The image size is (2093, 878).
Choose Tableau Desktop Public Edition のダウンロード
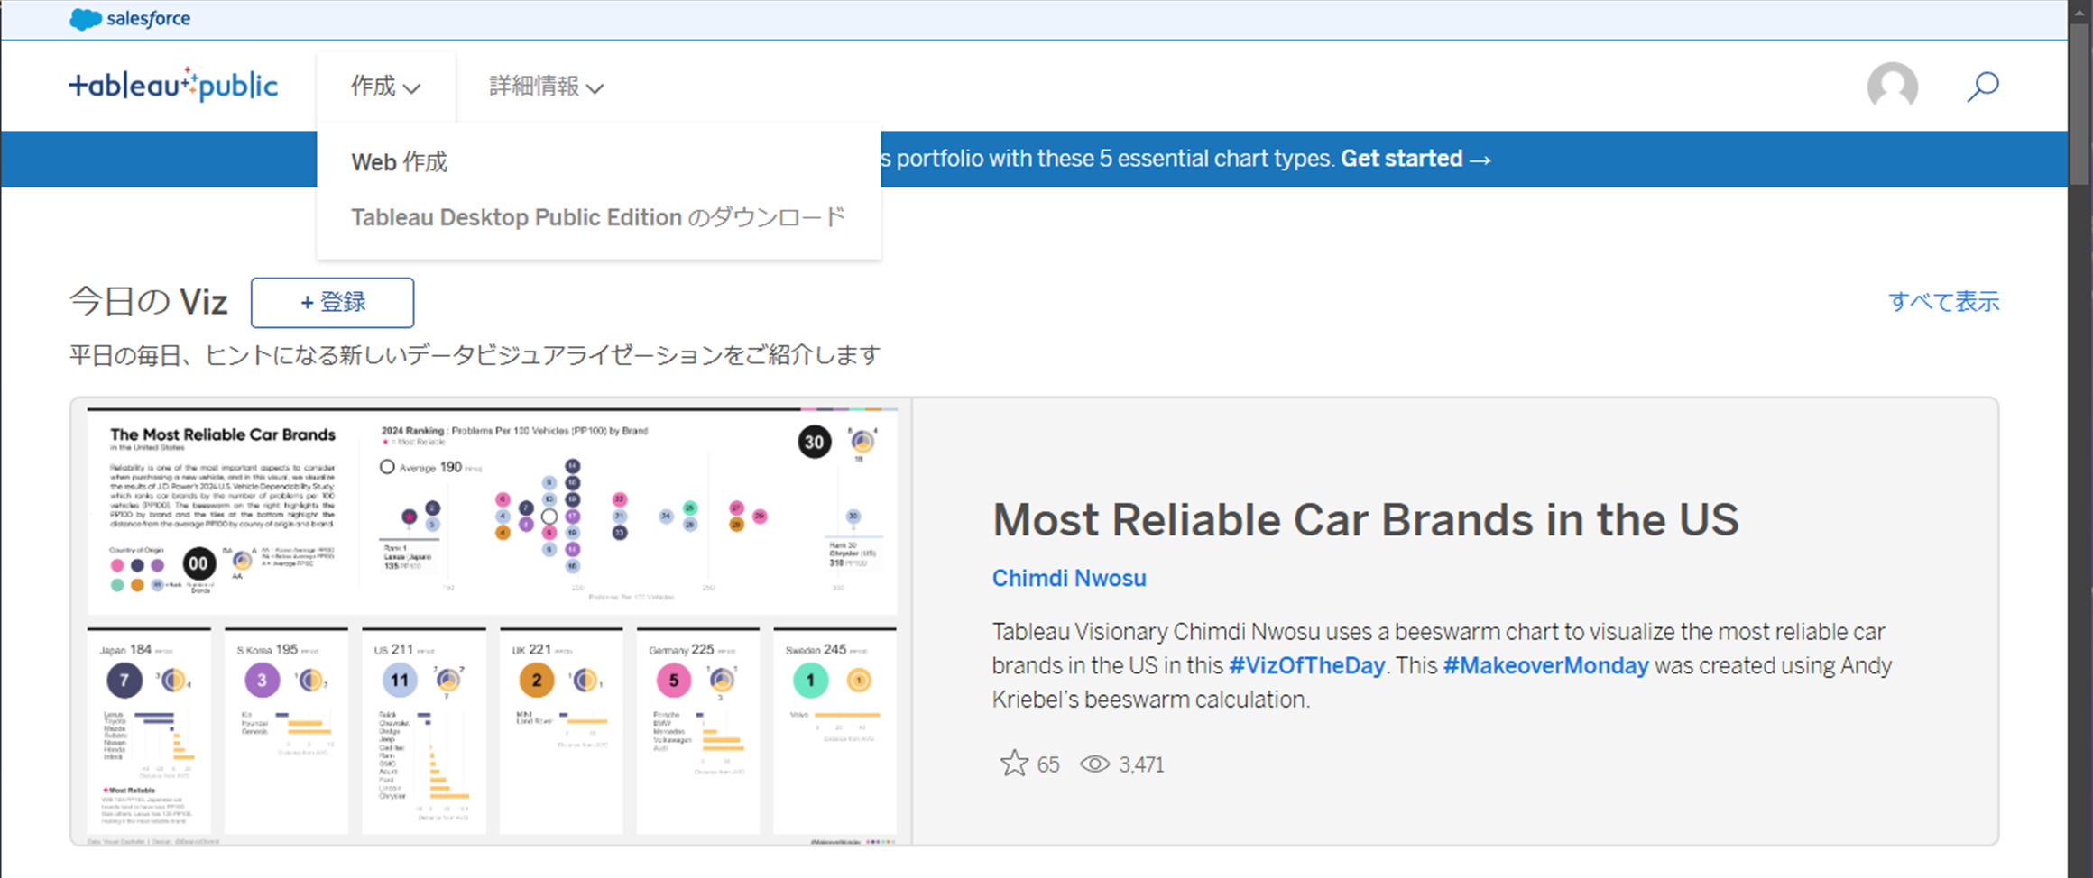point(598,217)
